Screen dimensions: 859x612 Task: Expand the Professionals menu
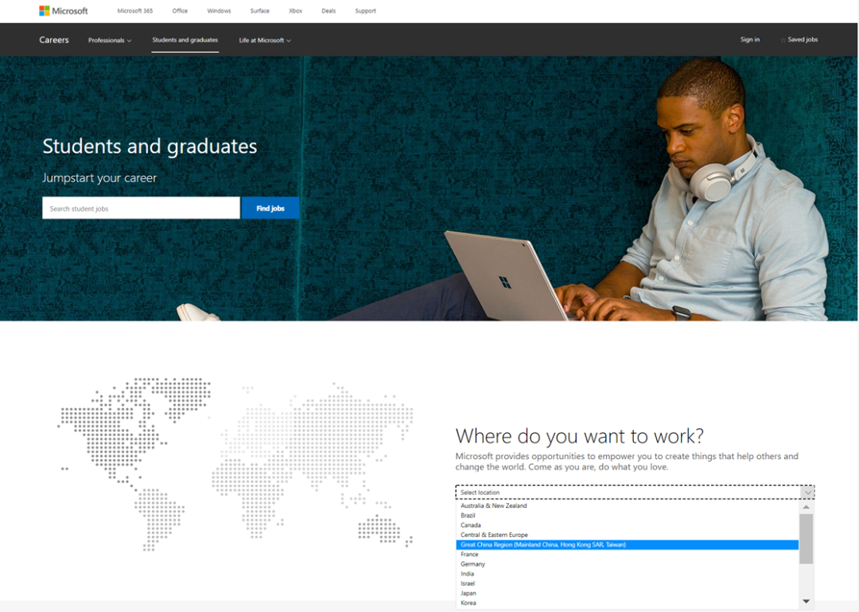coord(110,40)
